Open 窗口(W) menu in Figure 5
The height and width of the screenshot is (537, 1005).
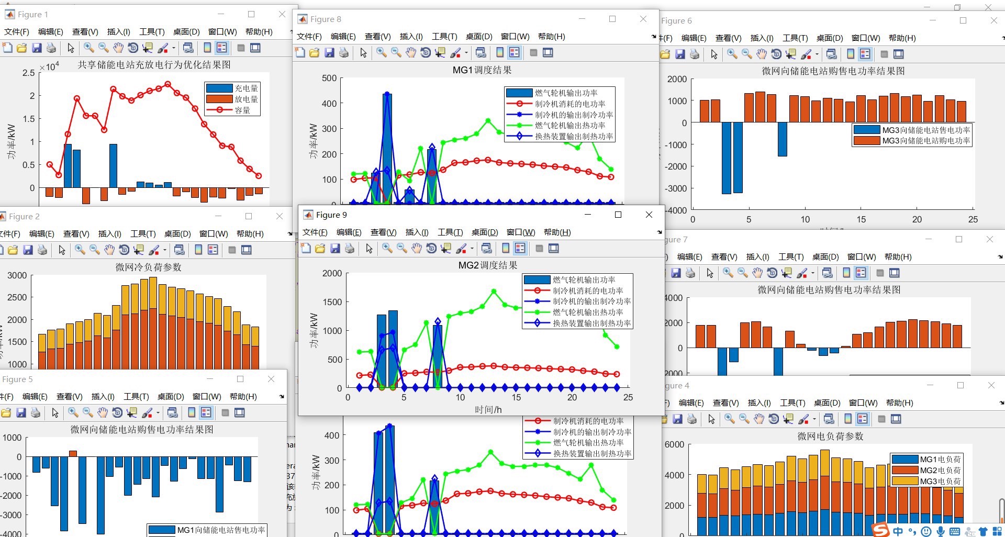207,396
